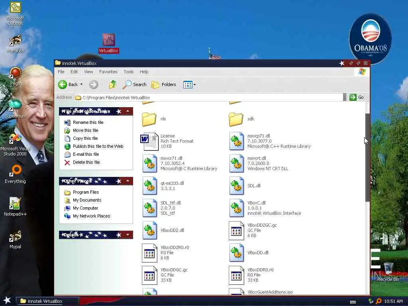Toggle the Folders pane button
This screenshot has width=408, height=306.
(x=164, y=84)
